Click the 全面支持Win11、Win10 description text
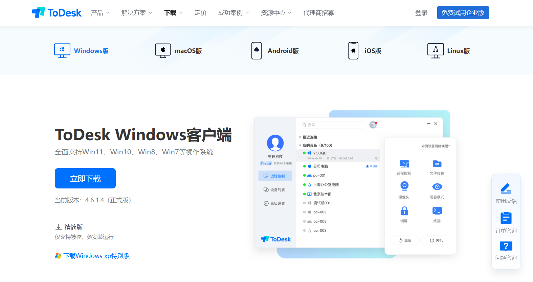 (x=134, y=152)
